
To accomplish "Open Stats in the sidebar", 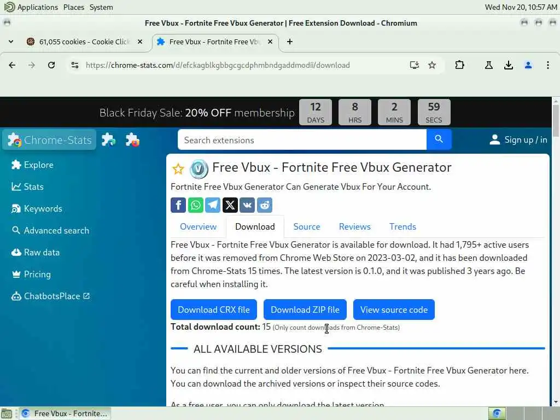I will coord(27,186).
